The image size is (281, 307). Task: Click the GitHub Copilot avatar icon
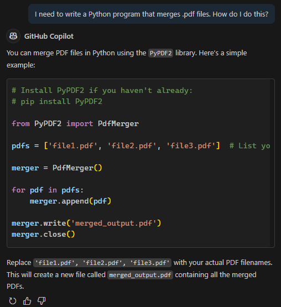13,36
